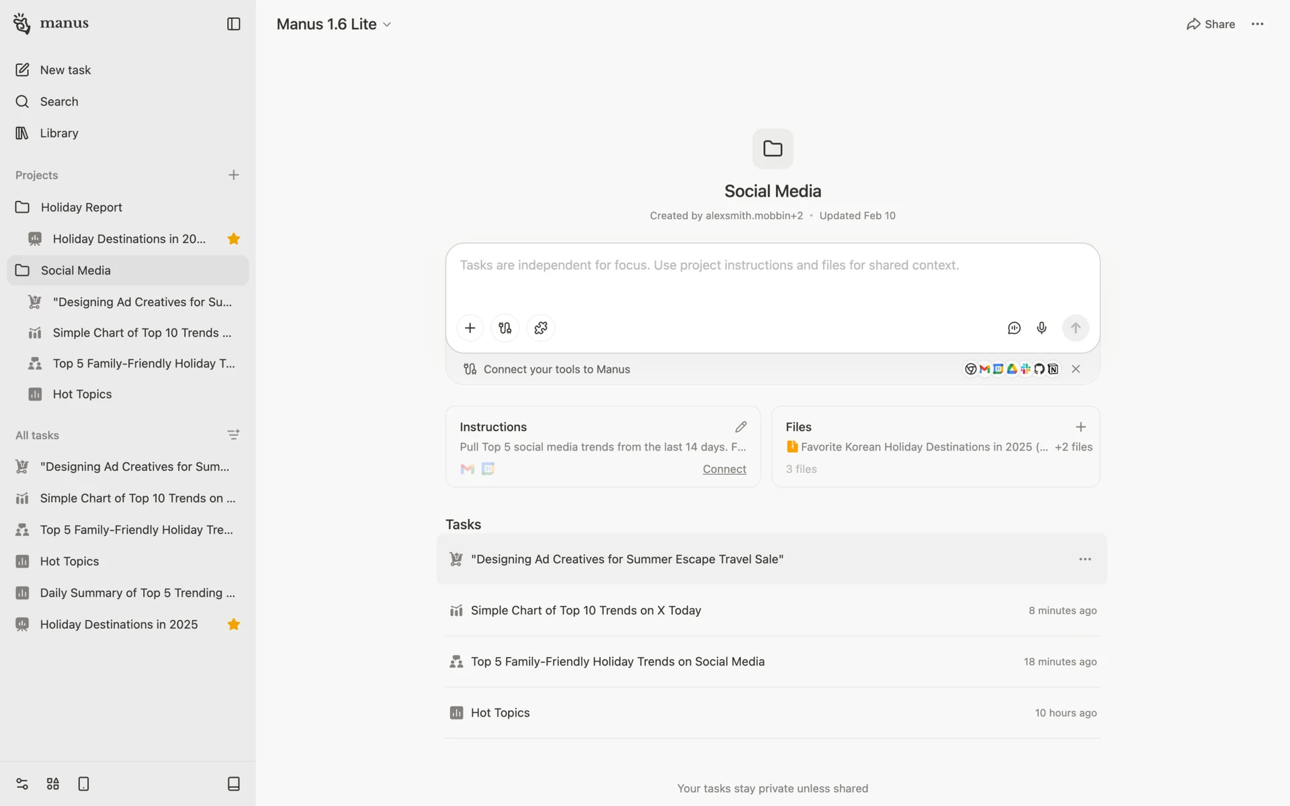Add a file using Files plus icon

pos(1080,427)
